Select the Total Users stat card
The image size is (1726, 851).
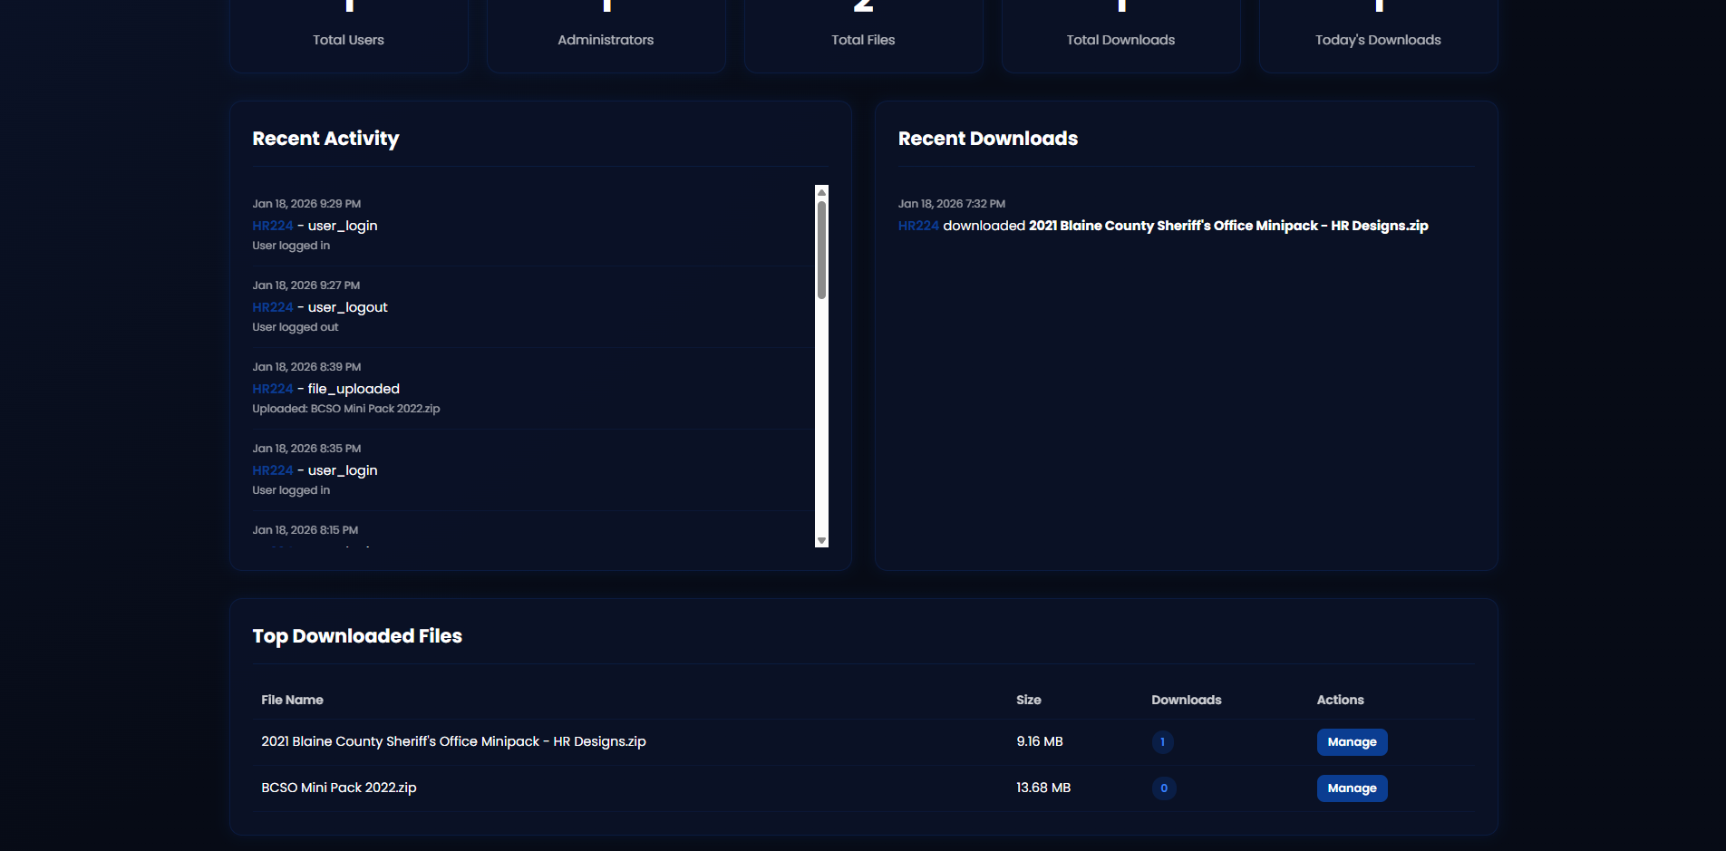(348, 34)
